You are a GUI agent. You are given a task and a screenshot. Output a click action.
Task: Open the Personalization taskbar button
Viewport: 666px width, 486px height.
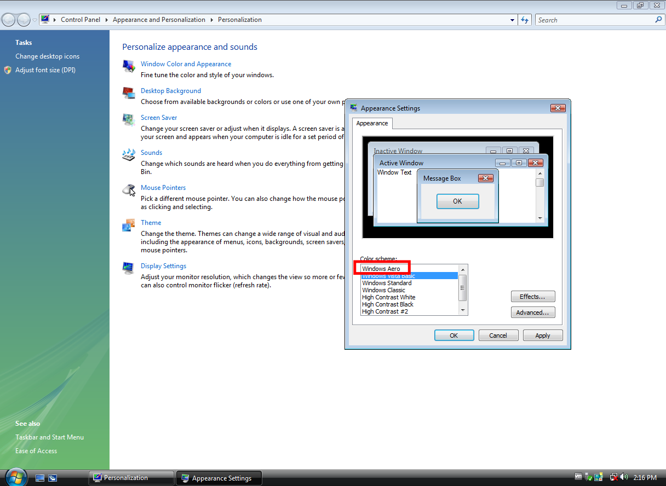coord(131,478)
